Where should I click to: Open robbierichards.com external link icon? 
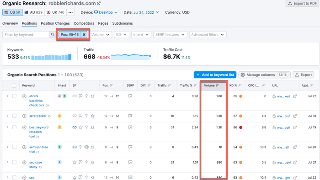pos(99,4)
